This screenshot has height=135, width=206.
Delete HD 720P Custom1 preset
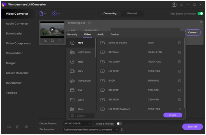click(179, 109)
